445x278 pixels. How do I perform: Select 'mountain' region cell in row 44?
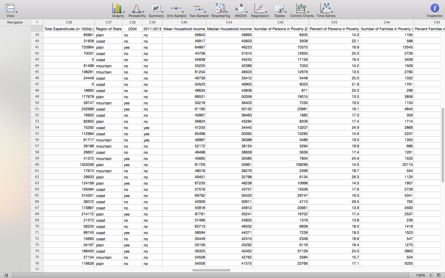click(109, 66)
